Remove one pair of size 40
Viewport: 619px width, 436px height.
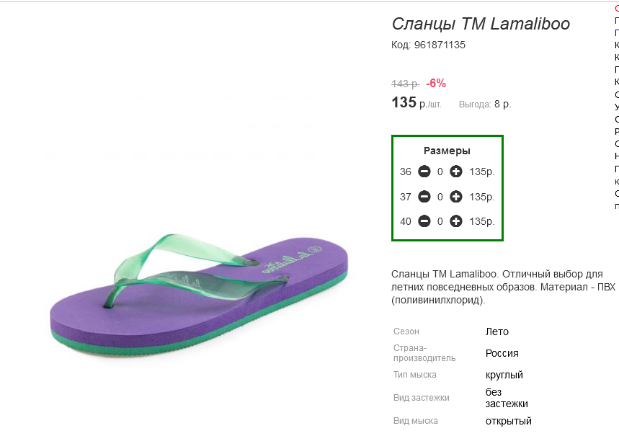tap(424, 221)
